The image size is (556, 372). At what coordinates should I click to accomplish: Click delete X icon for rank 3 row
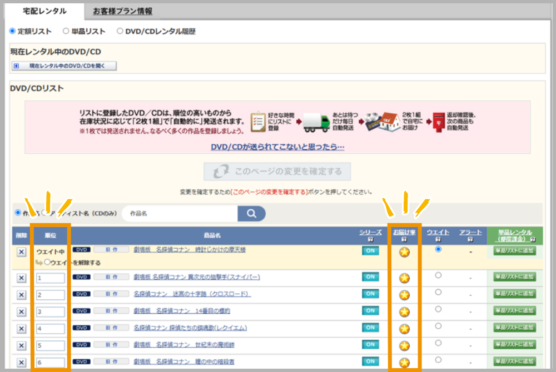click(21, 312)
